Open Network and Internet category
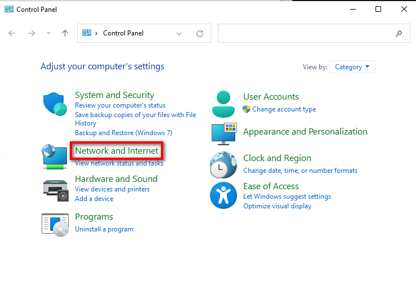416x308 pixels. click(x=117, y=151)
